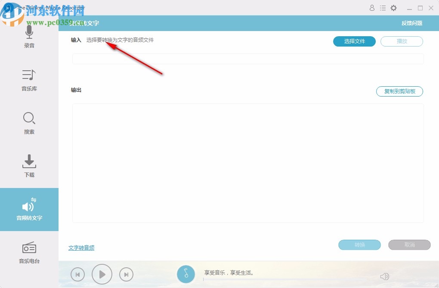Open the 反馈问题 feedback link

(x=412, y=23)
